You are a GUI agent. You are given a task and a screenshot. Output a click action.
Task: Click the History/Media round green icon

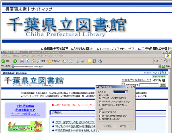pos(64,61)
